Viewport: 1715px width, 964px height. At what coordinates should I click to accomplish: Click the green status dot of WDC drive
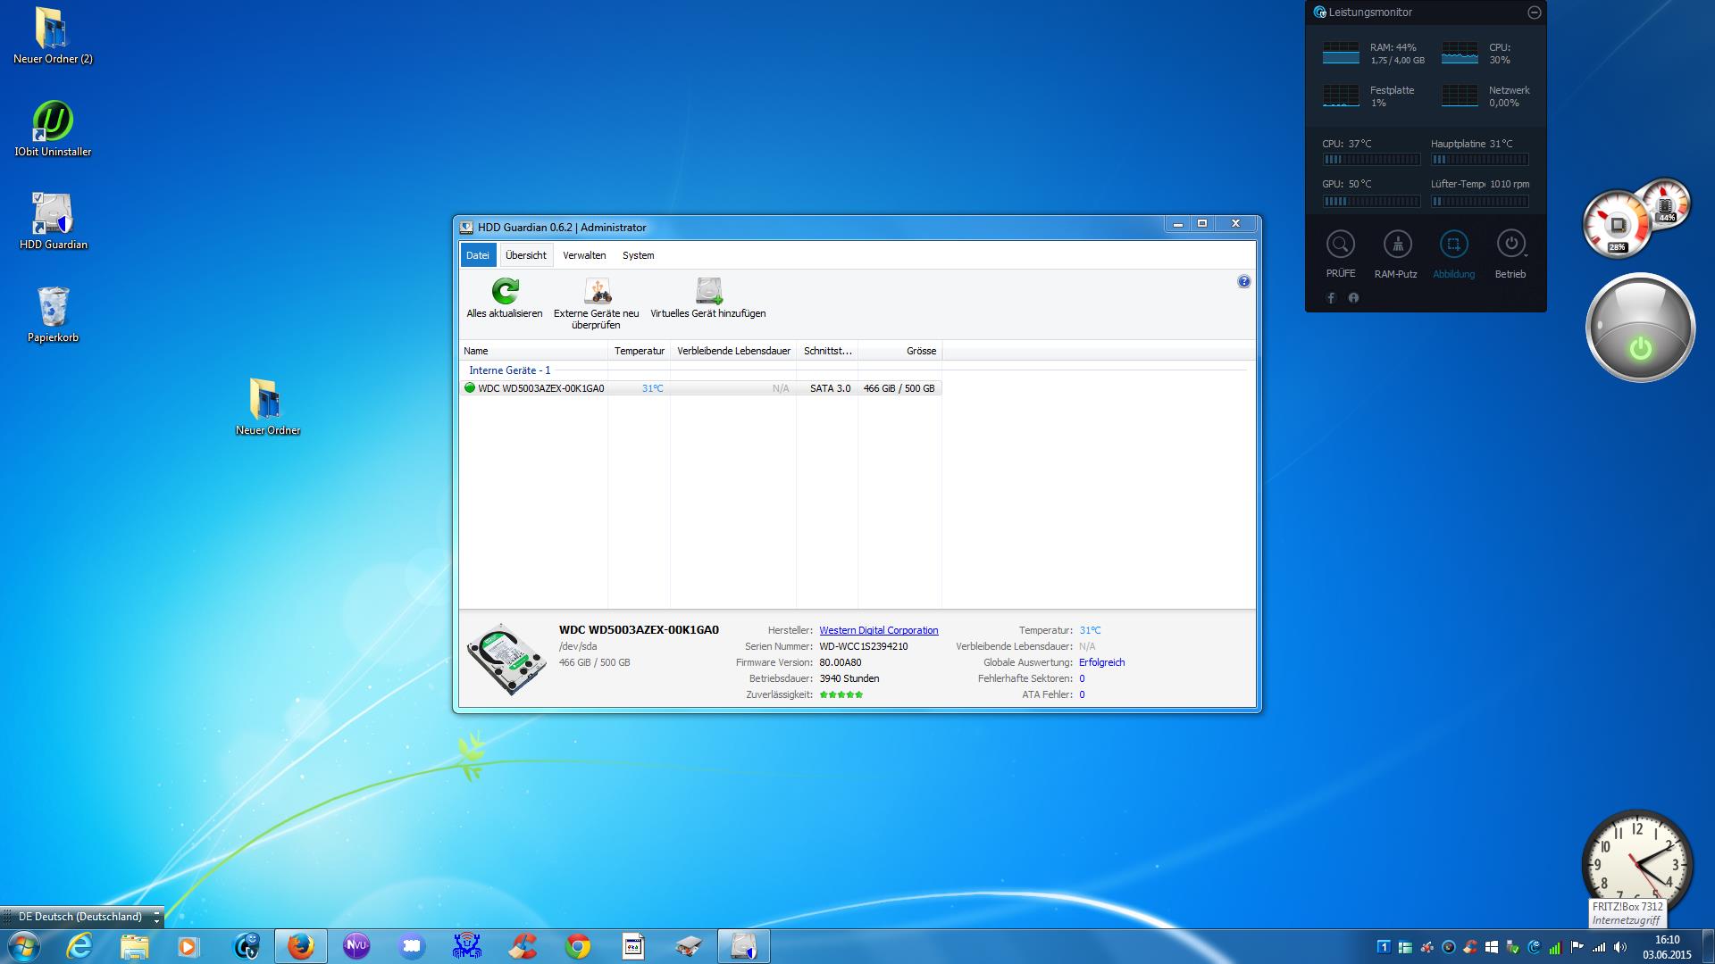click(x=470, y=388)
